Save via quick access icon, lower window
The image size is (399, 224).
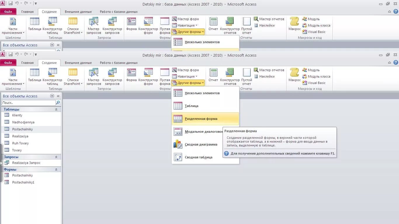(x=11, y=54)
